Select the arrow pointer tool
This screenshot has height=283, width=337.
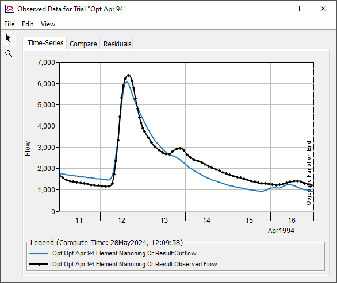[x=9, y=38]
